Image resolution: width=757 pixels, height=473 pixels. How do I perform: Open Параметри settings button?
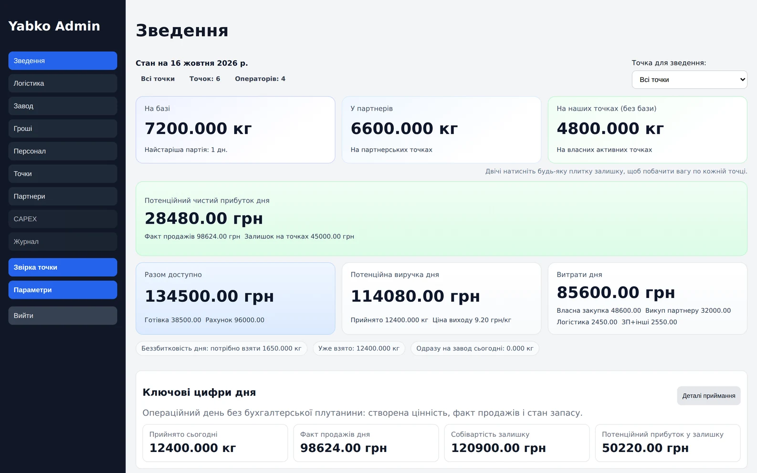point(63,290)
